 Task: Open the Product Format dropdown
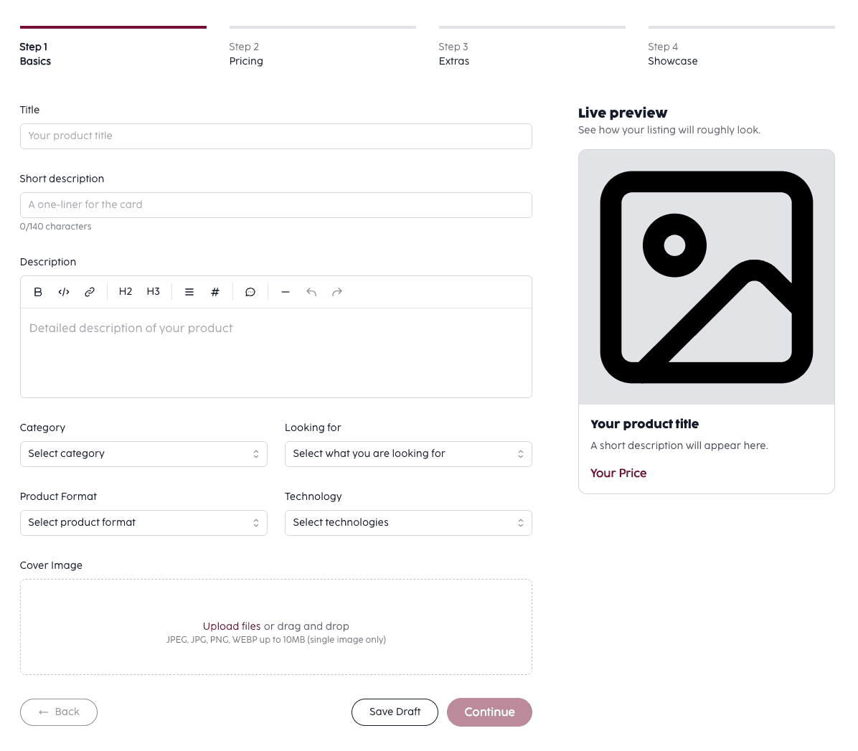click(x=143, y=523)
